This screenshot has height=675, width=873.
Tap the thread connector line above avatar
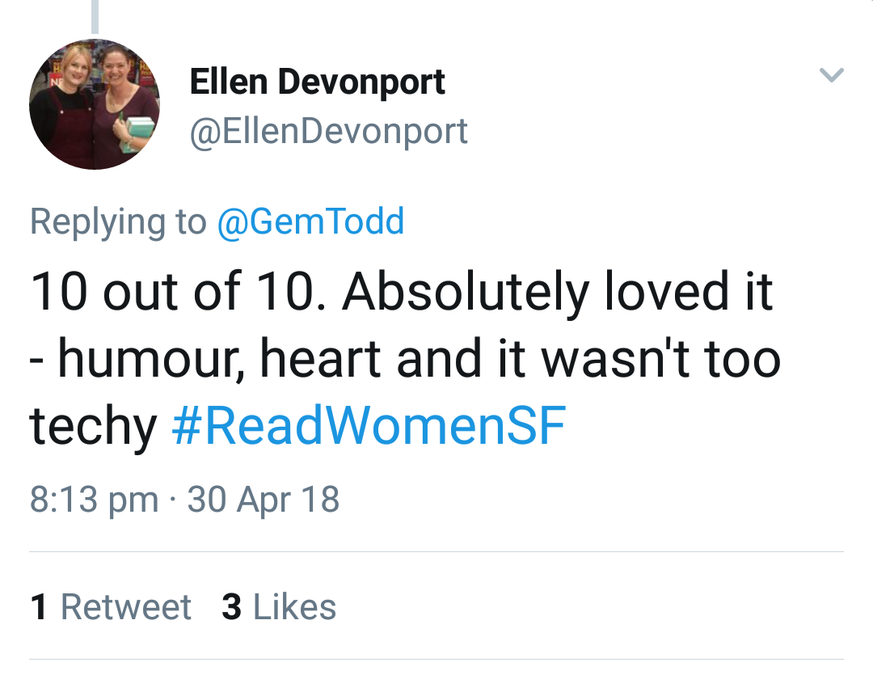pyautogui.click(x=95, y=16)
